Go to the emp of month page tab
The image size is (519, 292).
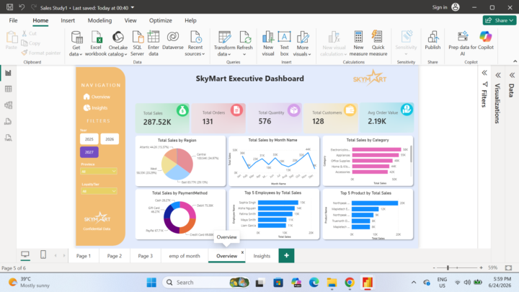click(185, 256)
